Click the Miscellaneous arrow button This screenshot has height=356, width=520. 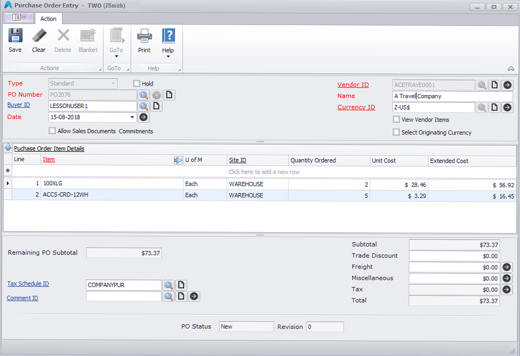(x=507, y=279)
